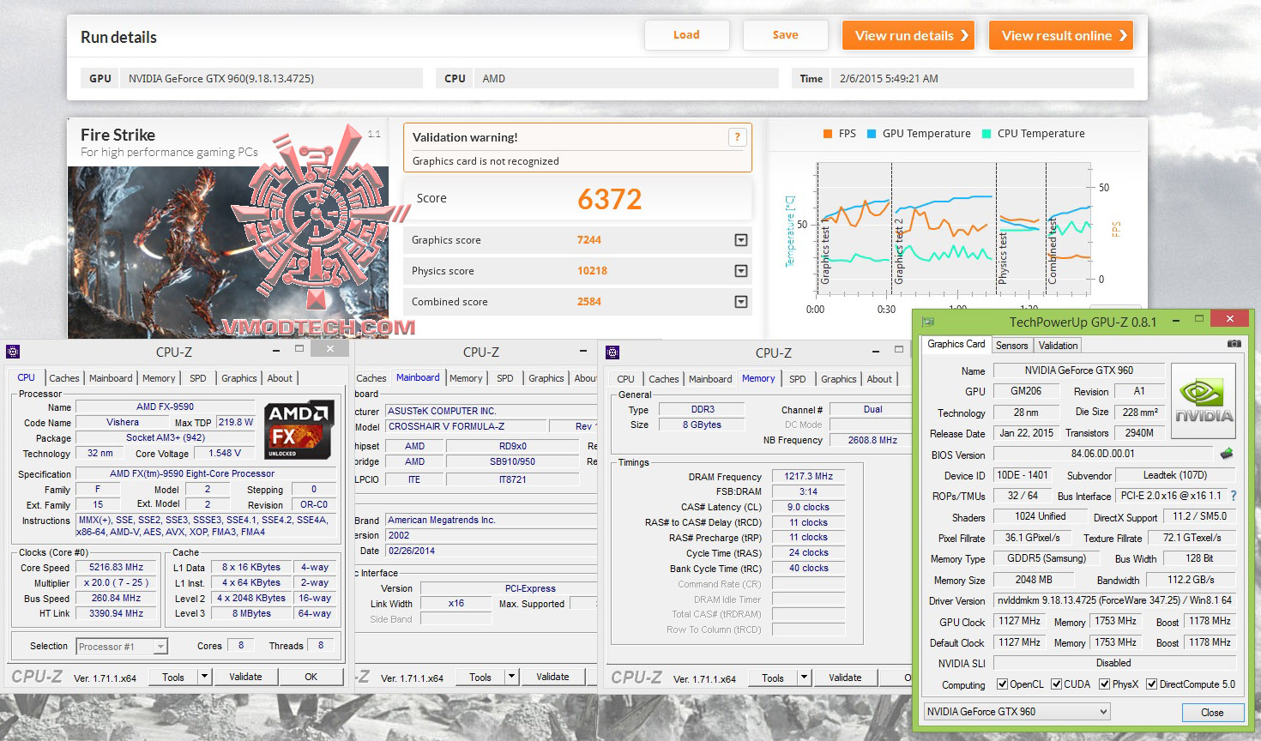Expand the Physics score details
The image size is (1261, 741).
(x=741, y=271)
